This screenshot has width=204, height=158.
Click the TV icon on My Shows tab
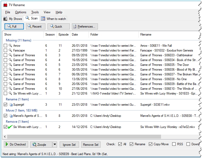[5, 19]
